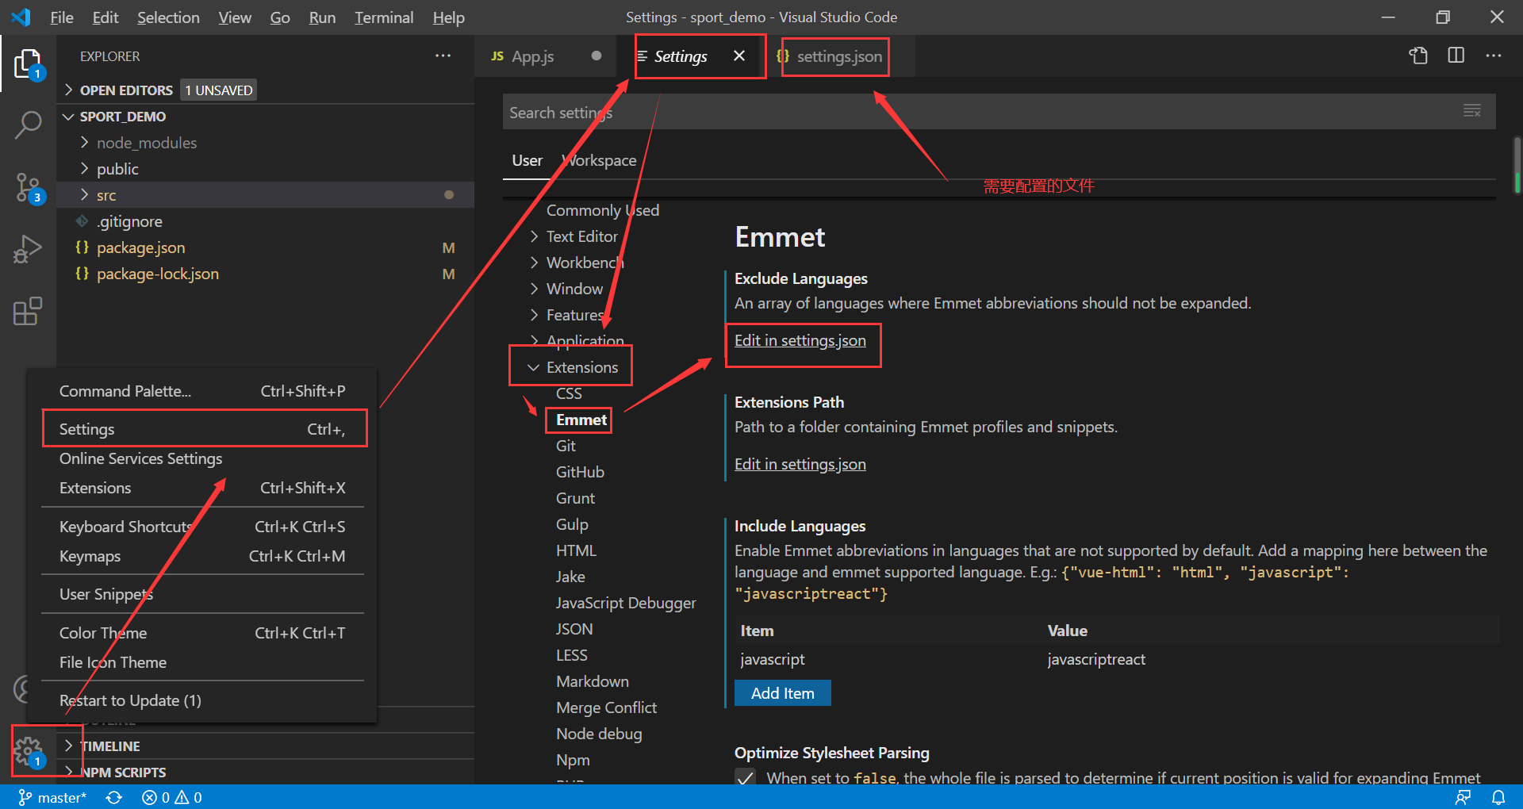Open the Terminal menu
The width and height of the screenshot is (1523, 809).
383,17
